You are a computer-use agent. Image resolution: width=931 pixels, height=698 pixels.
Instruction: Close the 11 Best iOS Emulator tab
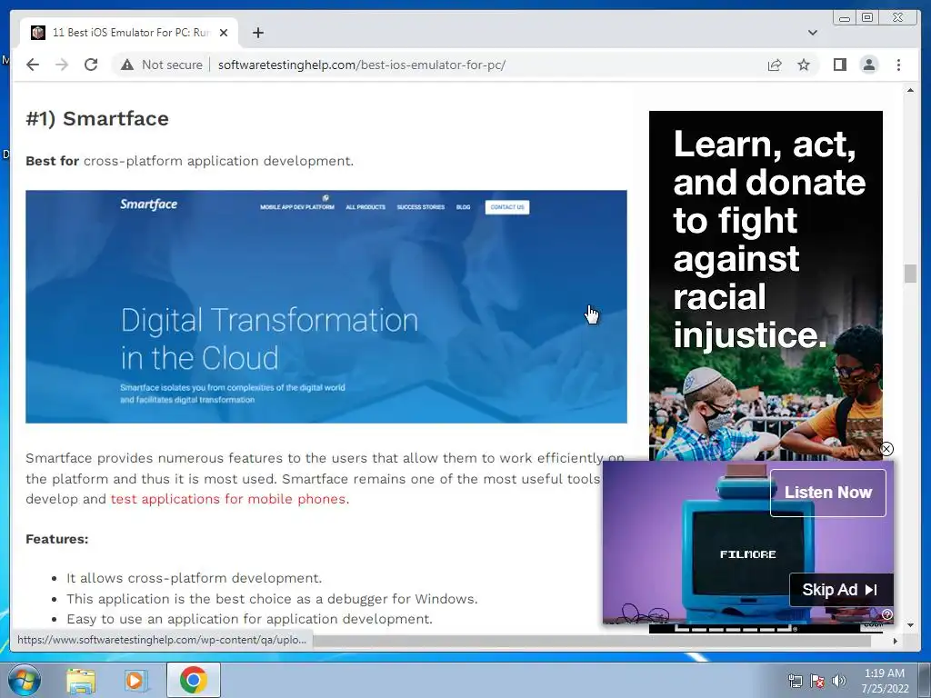pyautogui.click(x=224, y=33)
